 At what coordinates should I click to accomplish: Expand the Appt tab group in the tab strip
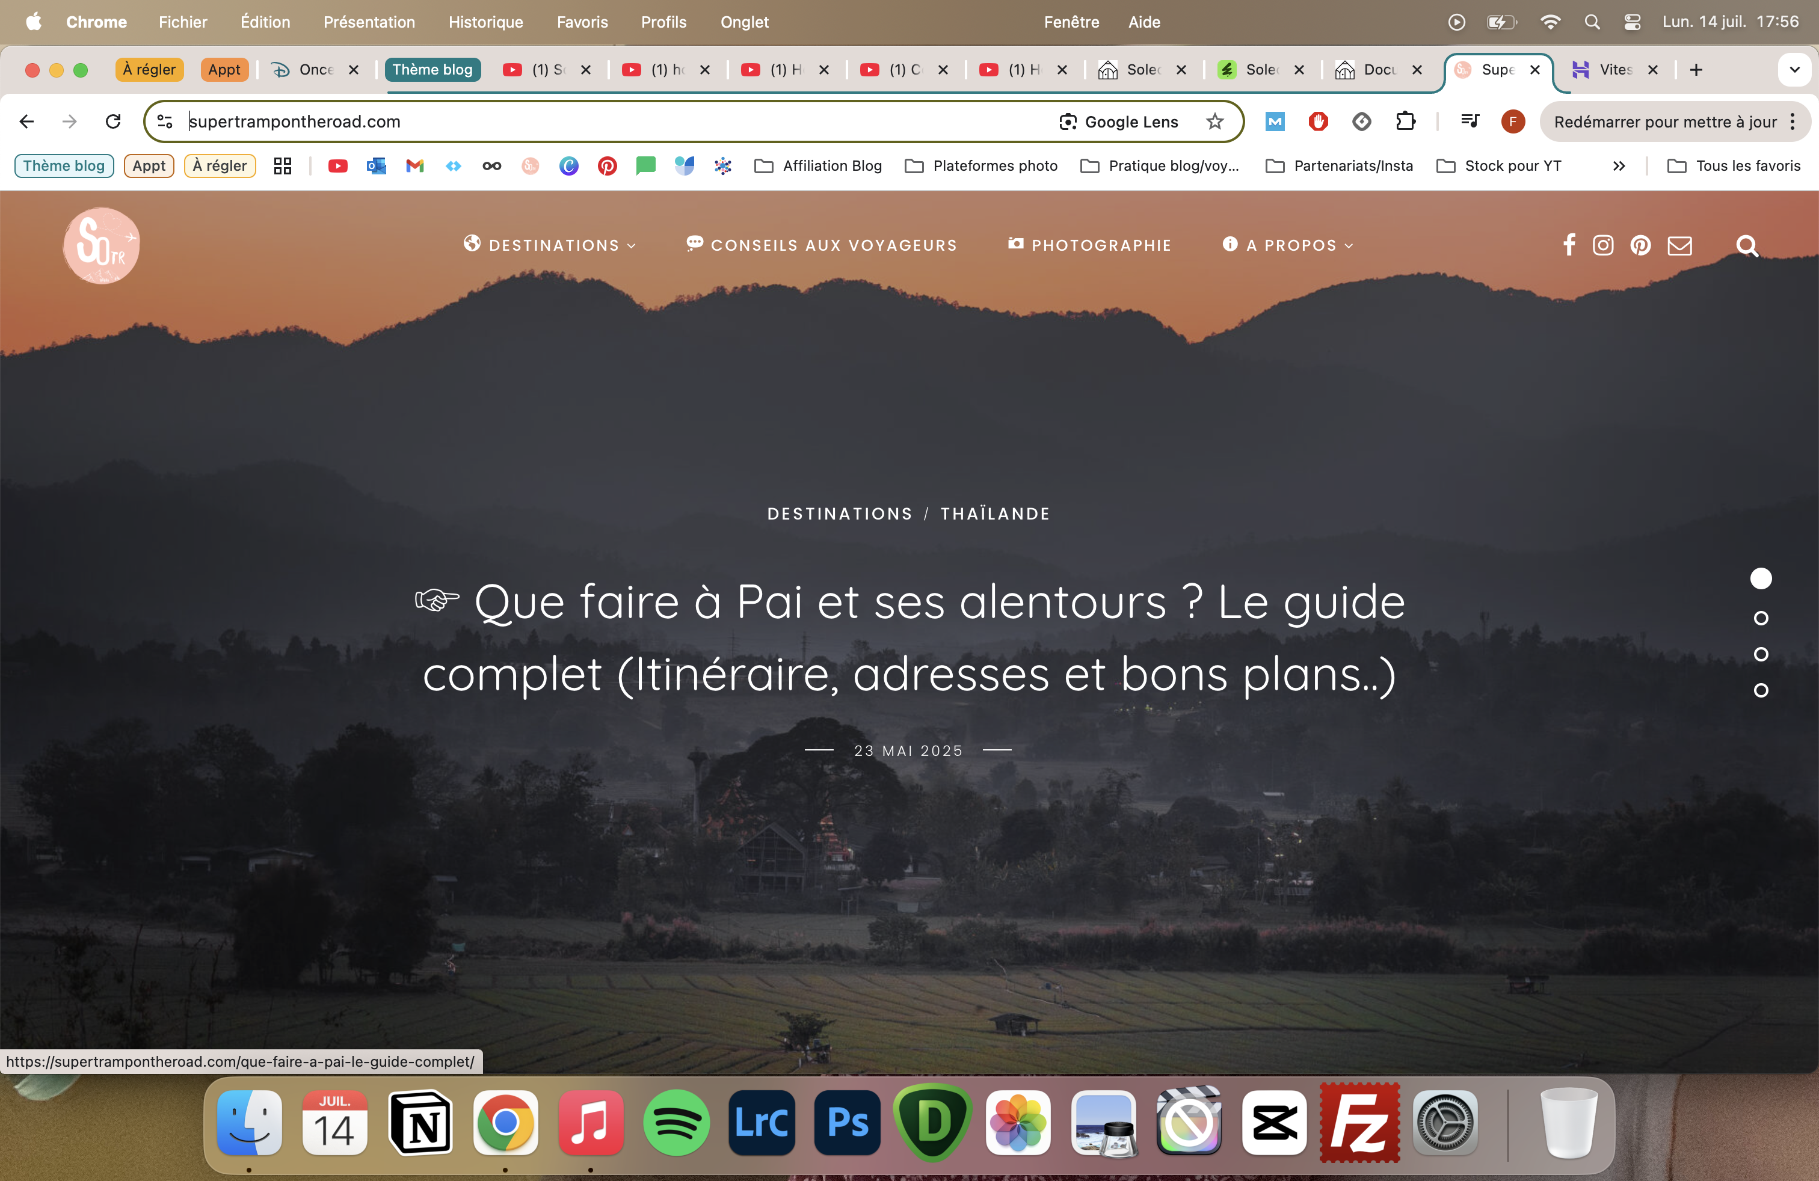[224, 70]
